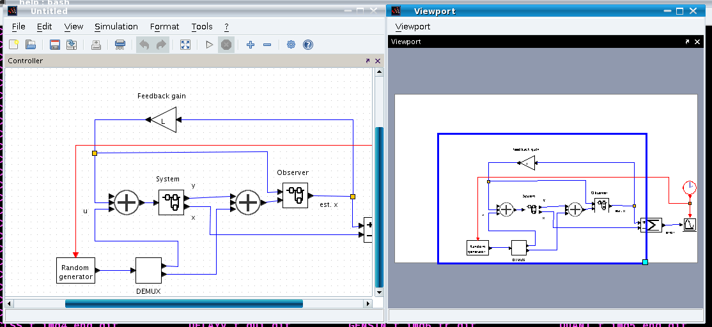Expand the Viewport menu in the Viewport window
Screen dimensions: 712x327
click(x=412, y=27)
